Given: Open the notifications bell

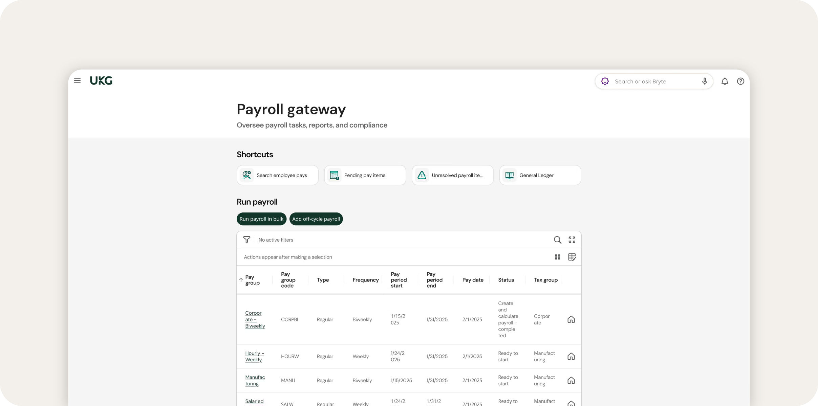Looking at the screenshot, I should coord(725,81).
